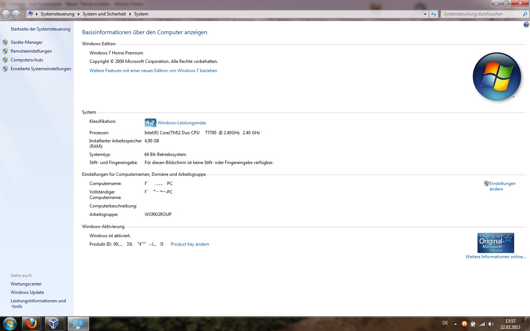
Task: Click the refresh button beside address bar
Action: tap(434, 14)
